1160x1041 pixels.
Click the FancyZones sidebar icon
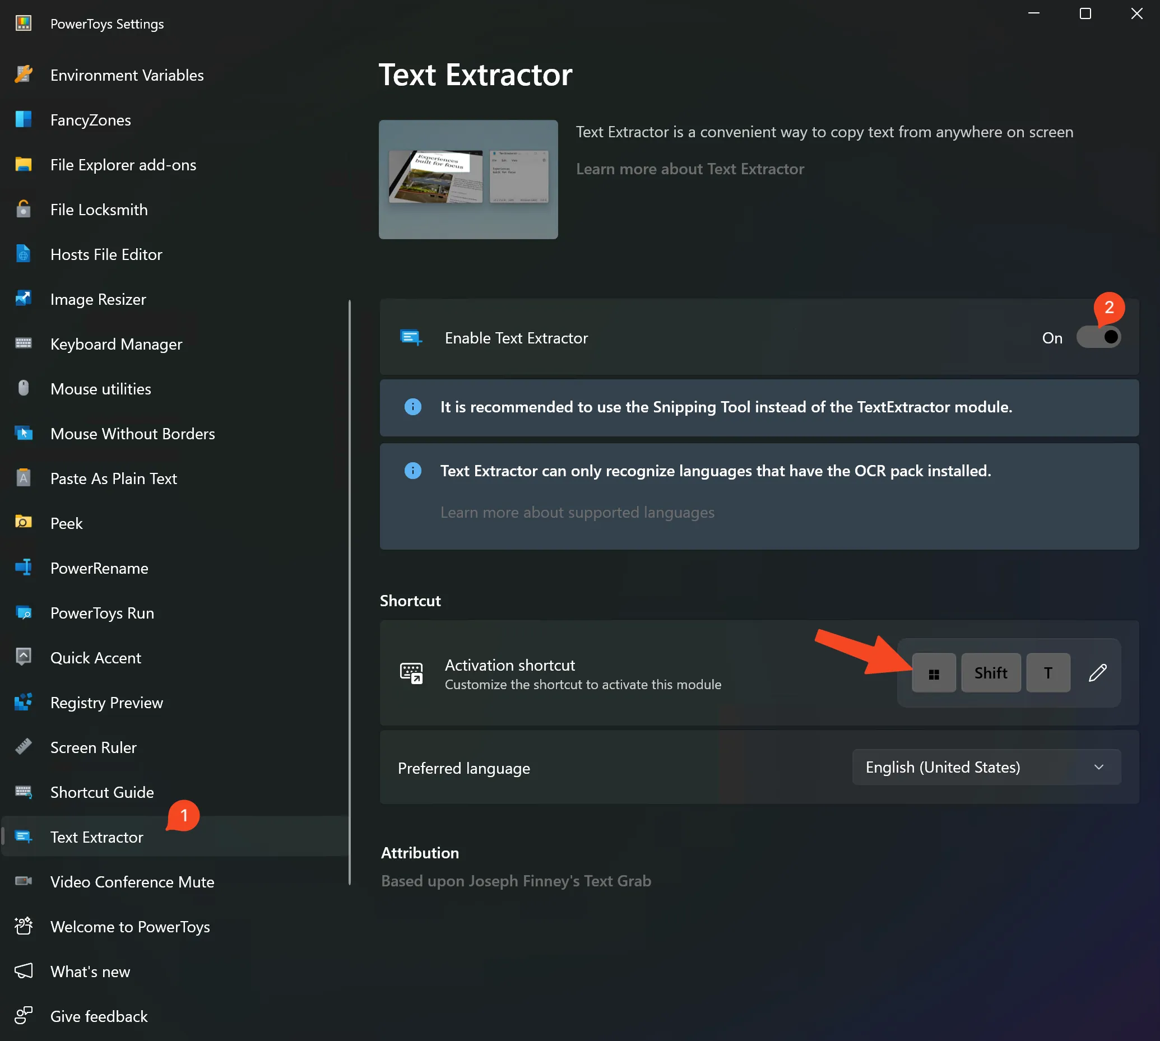tap(24, 119)
